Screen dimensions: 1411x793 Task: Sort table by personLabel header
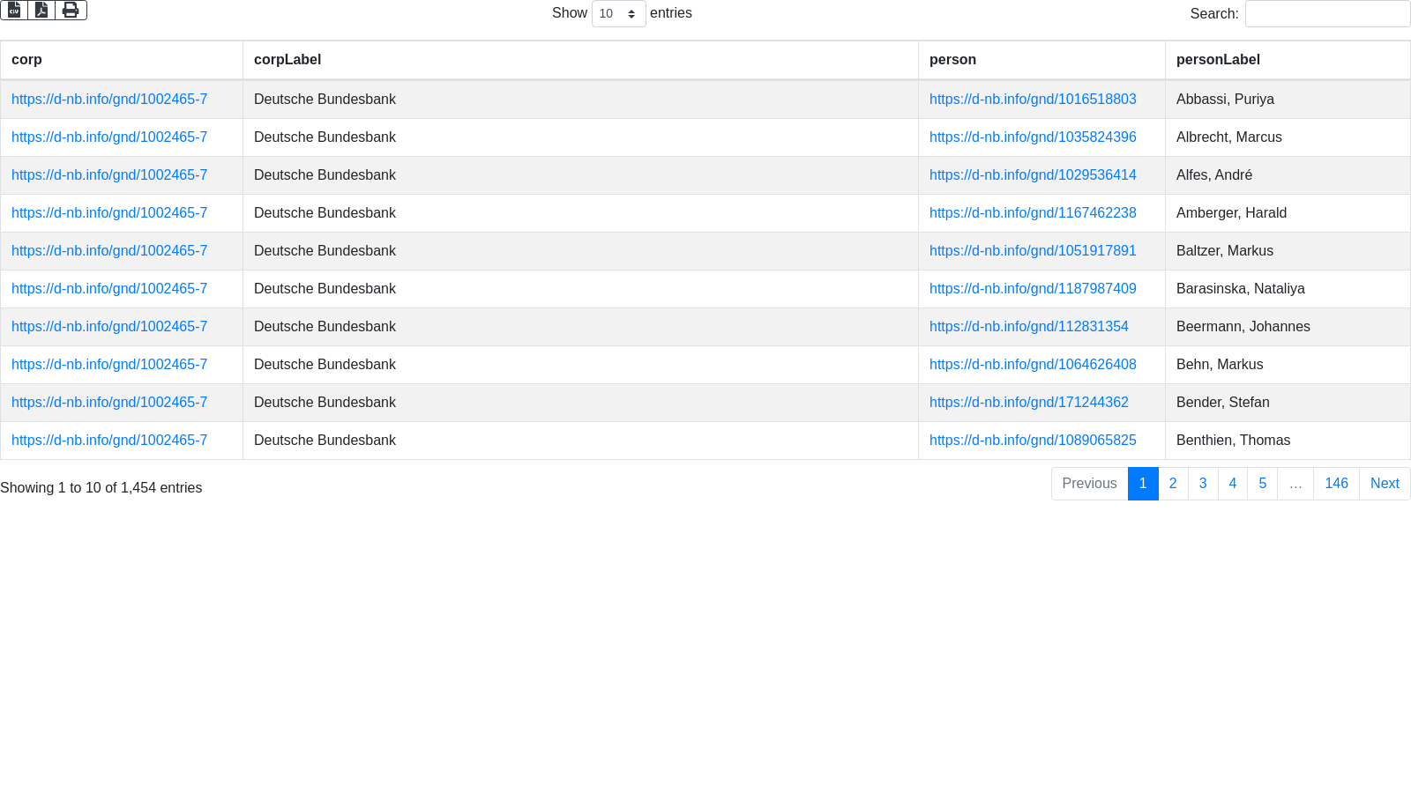(1218, 60)
